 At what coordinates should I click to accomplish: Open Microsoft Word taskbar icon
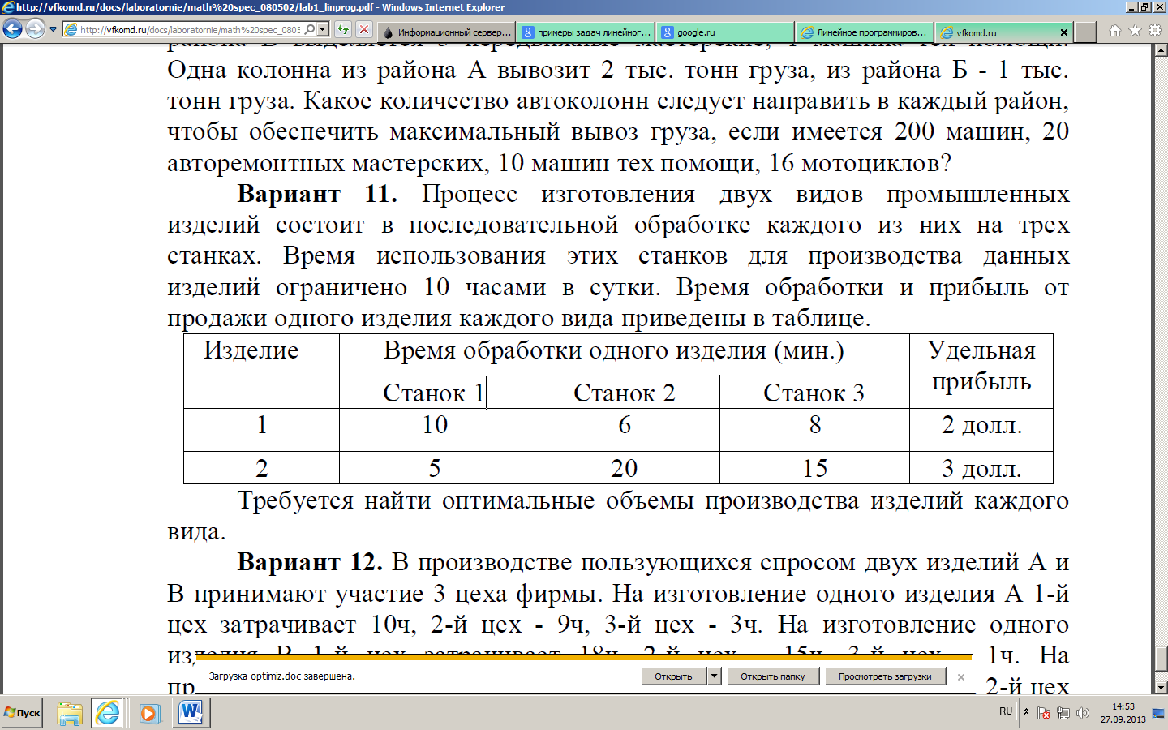point(191,713)
